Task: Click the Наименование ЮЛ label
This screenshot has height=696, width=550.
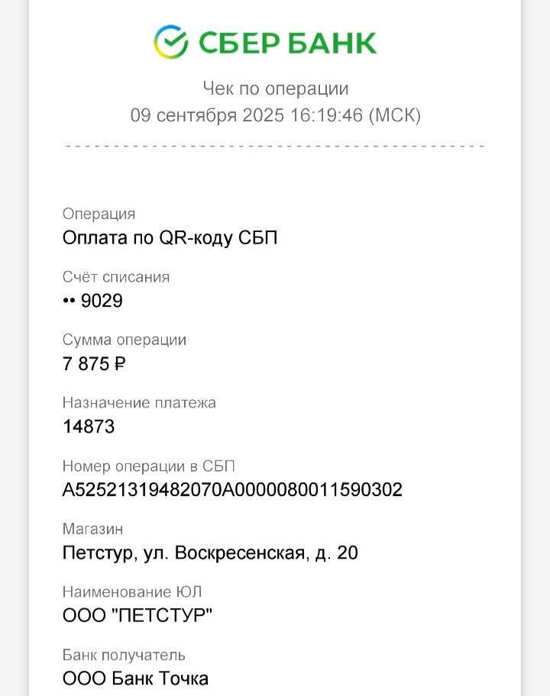Action: pos(132,592)
